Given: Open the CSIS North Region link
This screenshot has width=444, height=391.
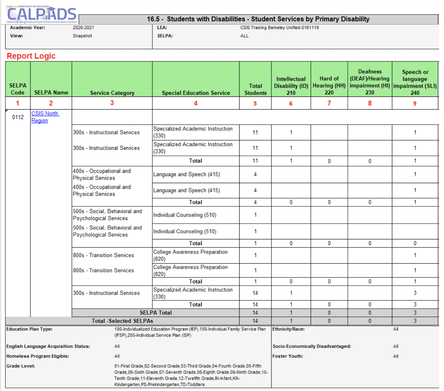Looking at the screenshot, I should (45, 117).
